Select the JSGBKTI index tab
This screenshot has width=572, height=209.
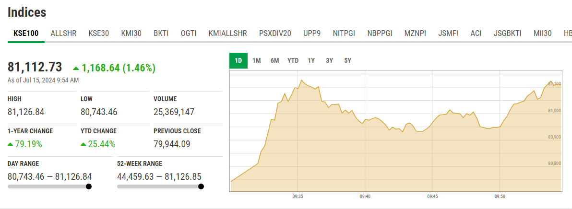[507, 34]
